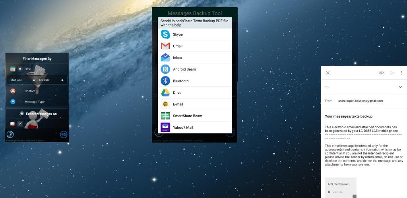Screen dimensions: 407x198
Task: Tap the Inbox app icon
Action: tap(165, 57)
